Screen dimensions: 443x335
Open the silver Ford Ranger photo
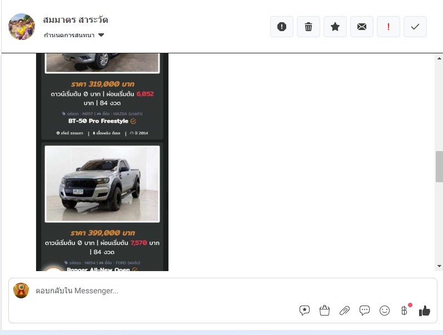102,184
